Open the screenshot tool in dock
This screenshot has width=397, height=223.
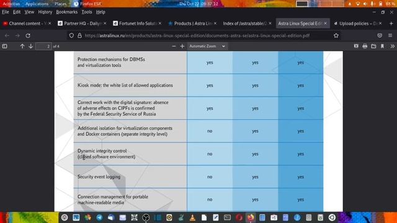134,217
